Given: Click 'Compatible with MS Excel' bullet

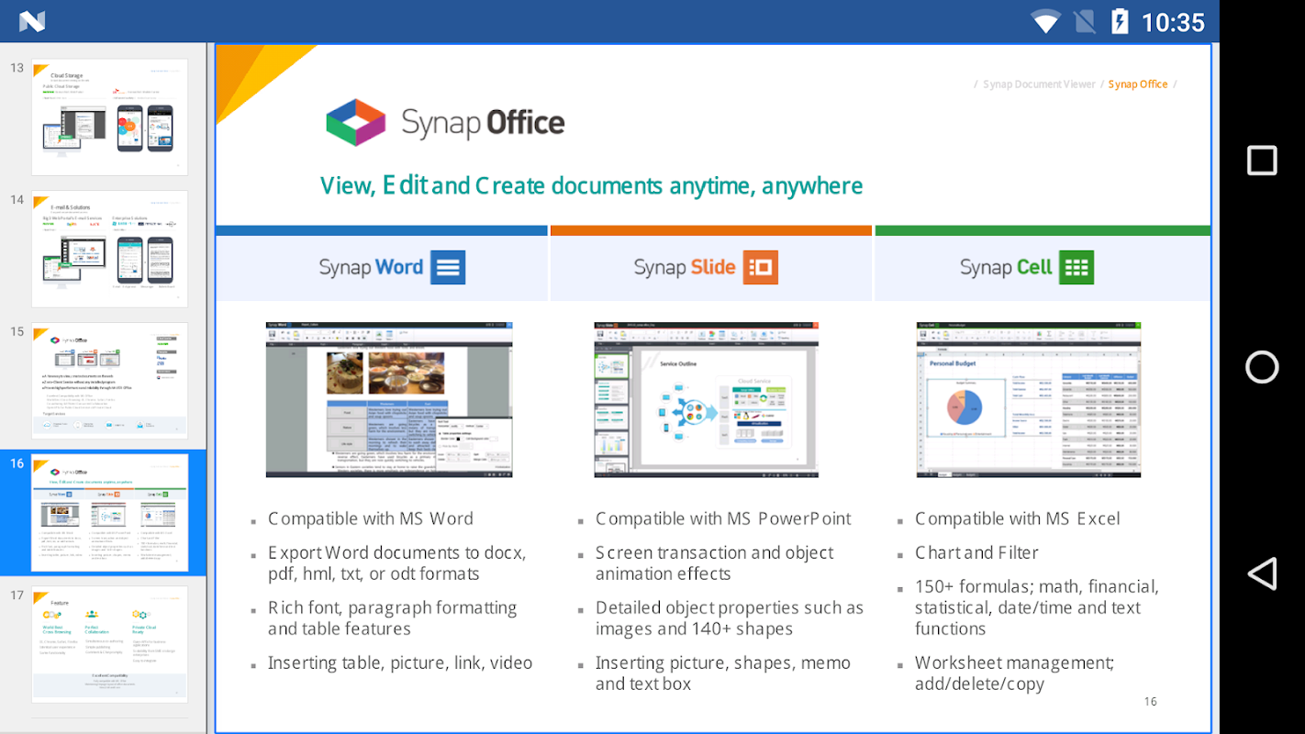Looking at the screenshot, I should (x=1018, y=518).
